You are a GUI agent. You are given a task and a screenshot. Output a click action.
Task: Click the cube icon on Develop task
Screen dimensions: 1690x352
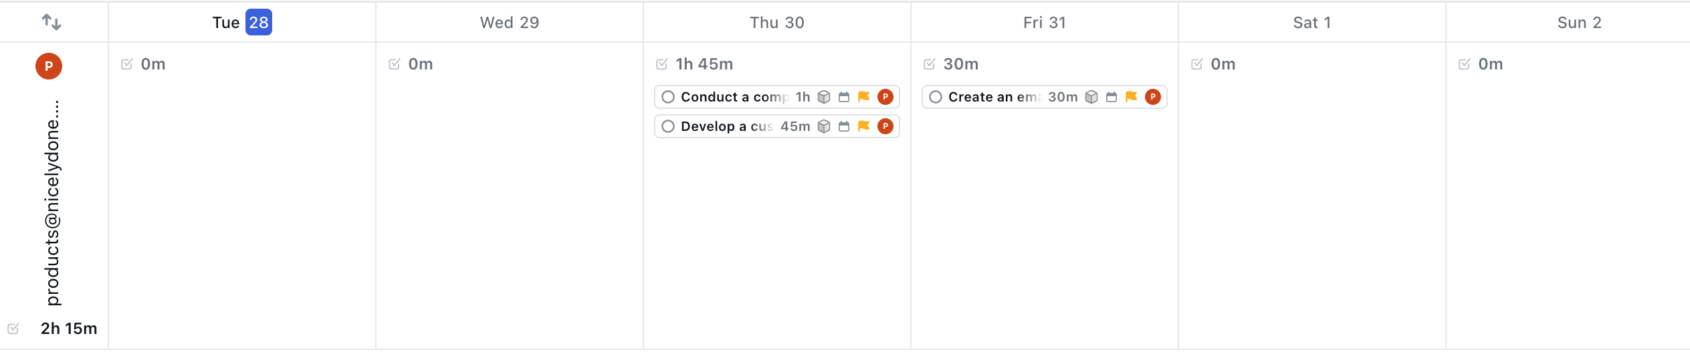824,126
